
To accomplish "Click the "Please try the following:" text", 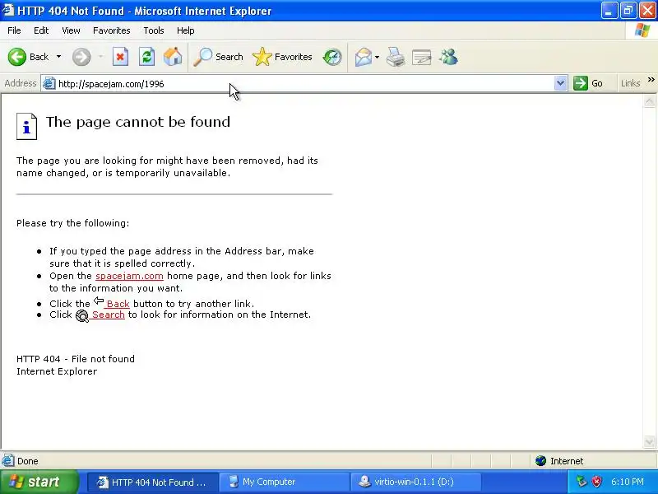I will [73, 223].
